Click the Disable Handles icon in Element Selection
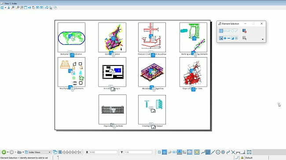Viewport: 286px width, 160px height. tap(244, 31)
